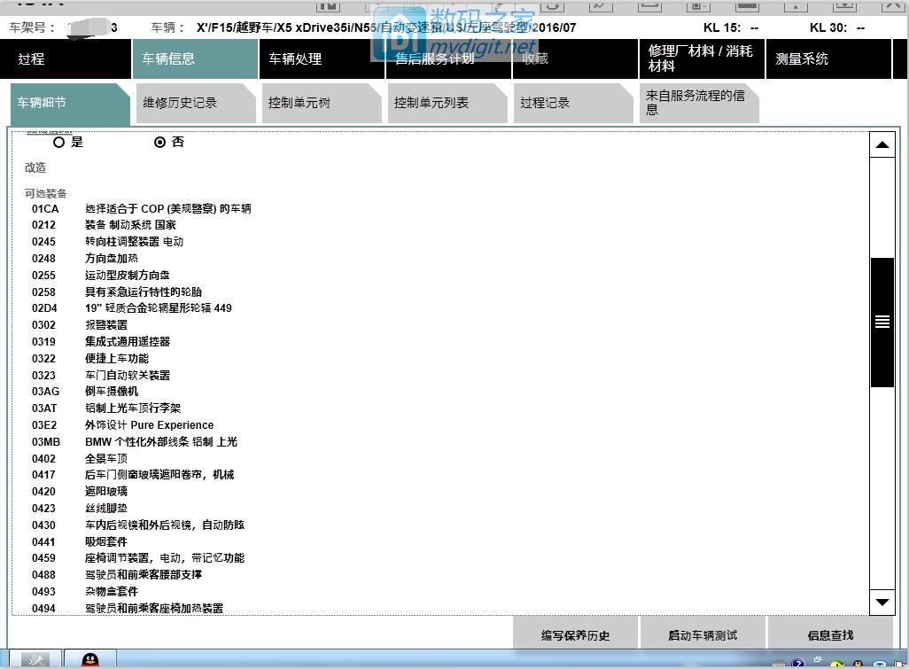The width and height of the screenshot is (909, 669).
Task: Select the '是' radio button
Action: (x=58, y=142)
